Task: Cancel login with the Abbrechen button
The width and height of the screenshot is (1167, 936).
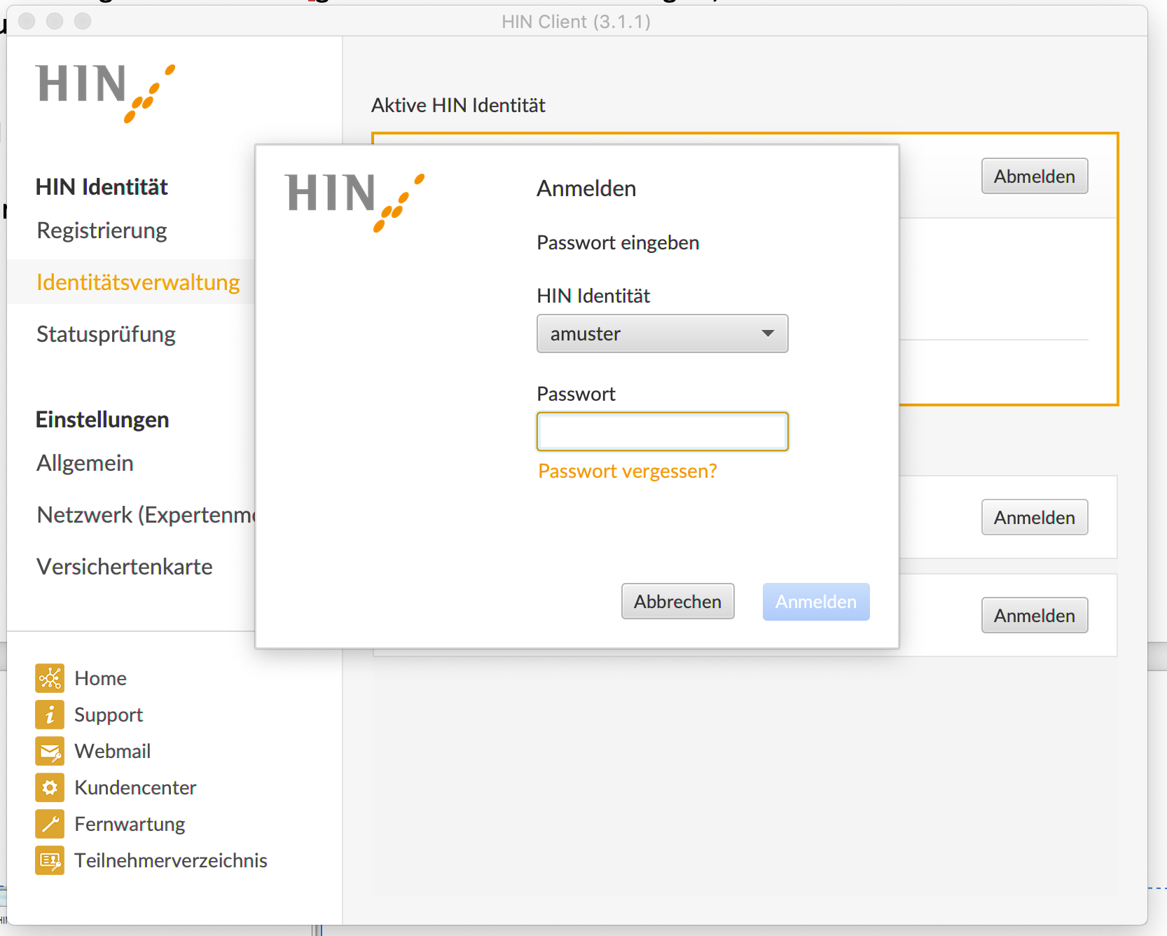Action: (677, 601)
